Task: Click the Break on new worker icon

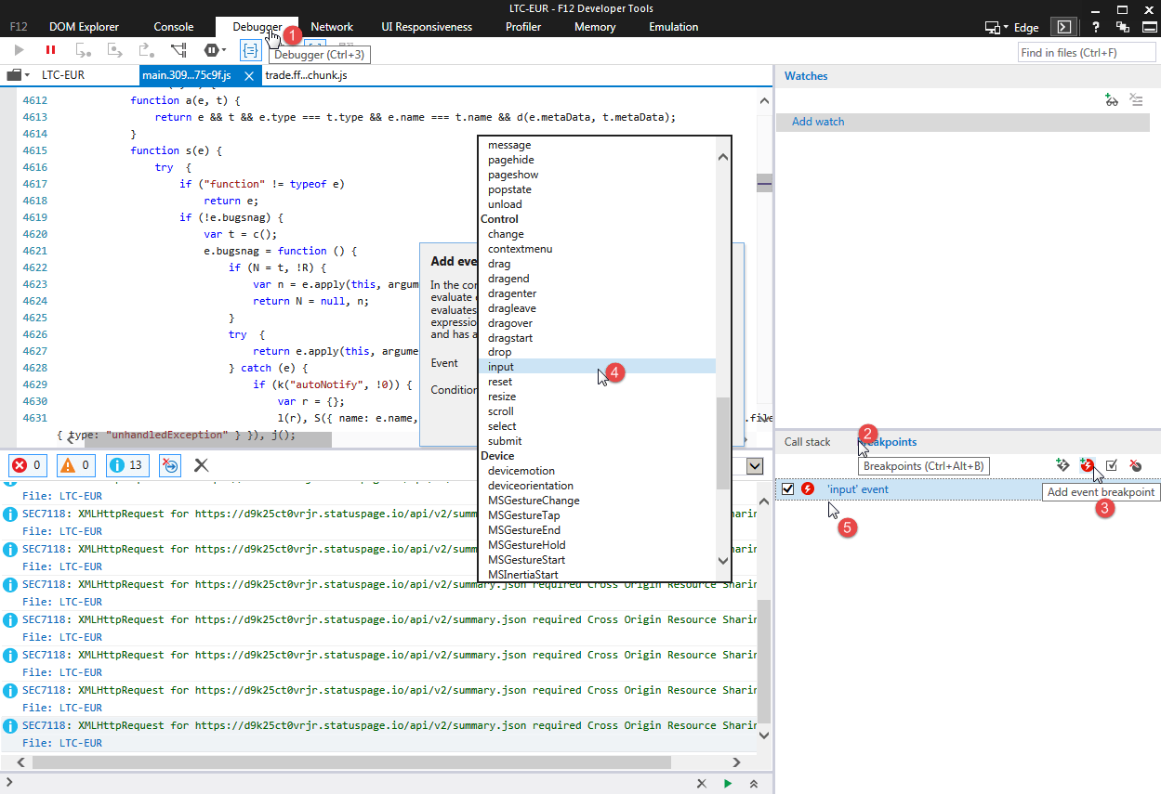Action: (178, 50)
